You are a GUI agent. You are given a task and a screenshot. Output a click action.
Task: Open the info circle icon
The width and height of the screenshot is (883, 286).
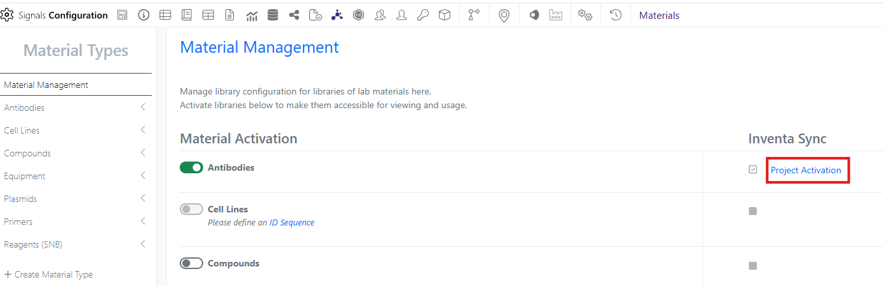[144, 15]
